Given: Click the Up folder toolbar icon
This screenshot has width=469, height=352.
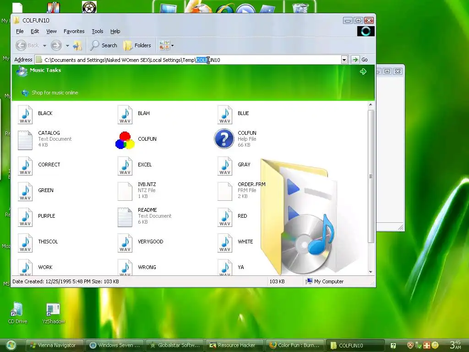Looking at the screenshot, I should click(x=77, y=45).
